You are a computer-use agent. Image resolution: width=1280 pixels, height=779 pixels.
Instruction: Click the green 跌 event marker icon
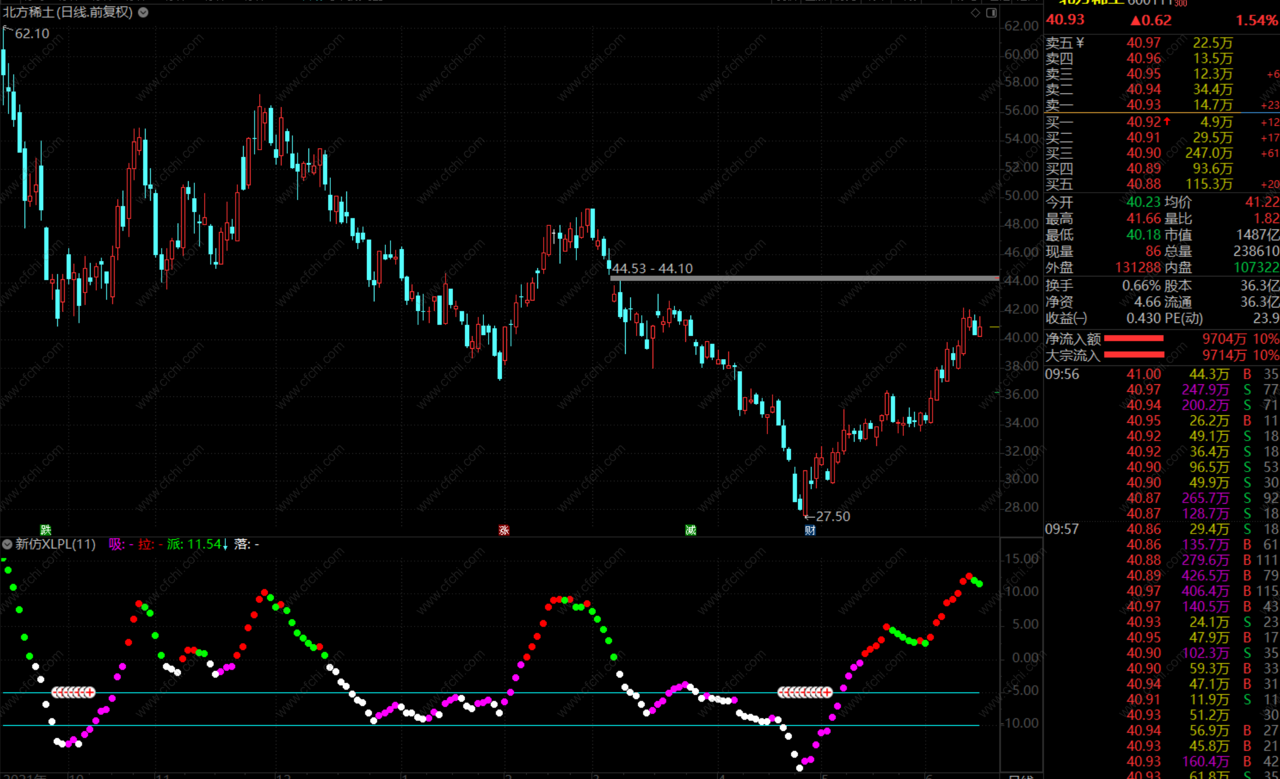click(45, 529)
